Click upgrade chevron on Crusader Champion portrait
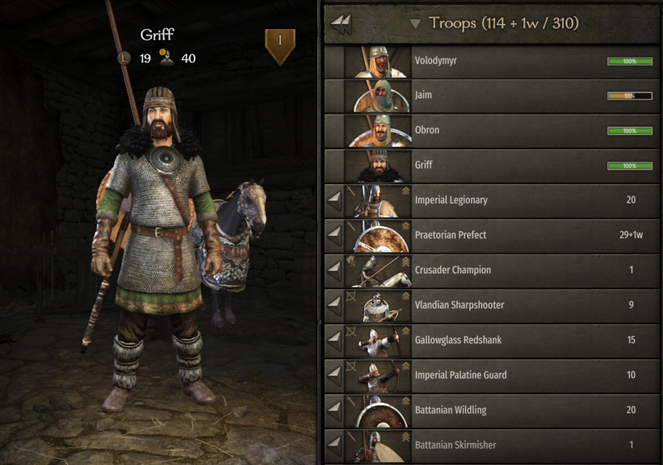The width and height of the screenshot is (663, 465). click(x=406, y=262)
